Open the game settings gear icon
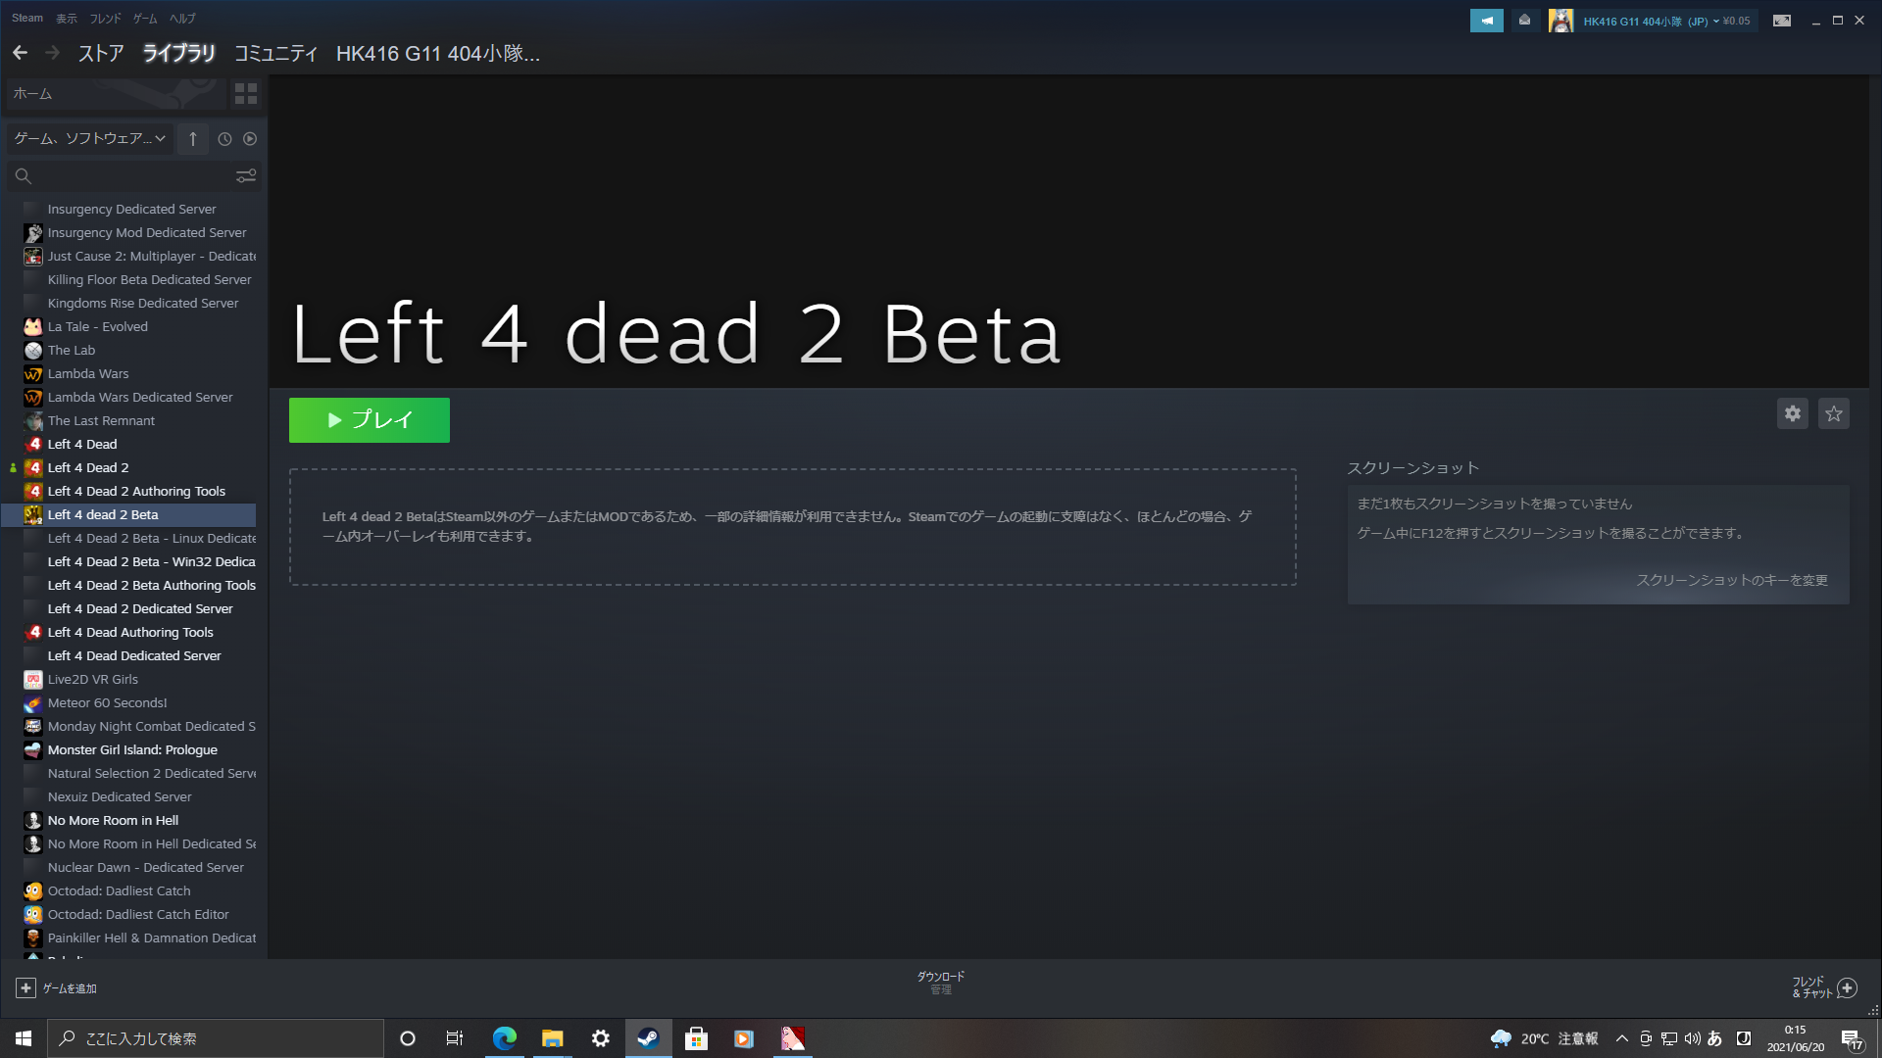Image resolution: width=1882 pixels, height=1058 pixels. click(x=1792, y=413)
